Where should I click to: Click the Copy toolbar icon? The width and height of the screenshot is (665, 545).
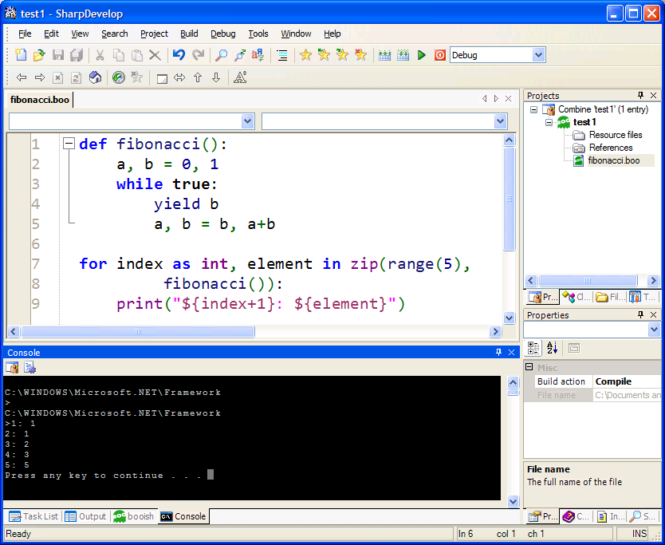[118, 55]
